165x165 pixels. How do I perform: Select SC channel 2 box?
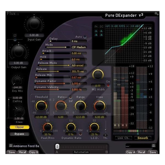point(101,35)
